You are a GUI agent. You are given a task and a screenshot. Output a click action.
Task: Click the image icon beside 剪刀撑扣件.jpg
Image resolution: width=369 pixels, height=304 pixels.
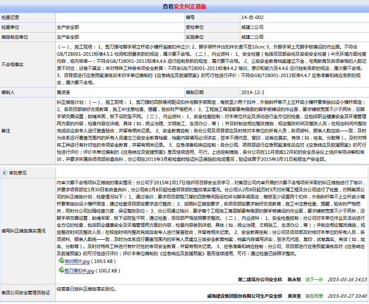pyautogui.click(x=60, y=270)
